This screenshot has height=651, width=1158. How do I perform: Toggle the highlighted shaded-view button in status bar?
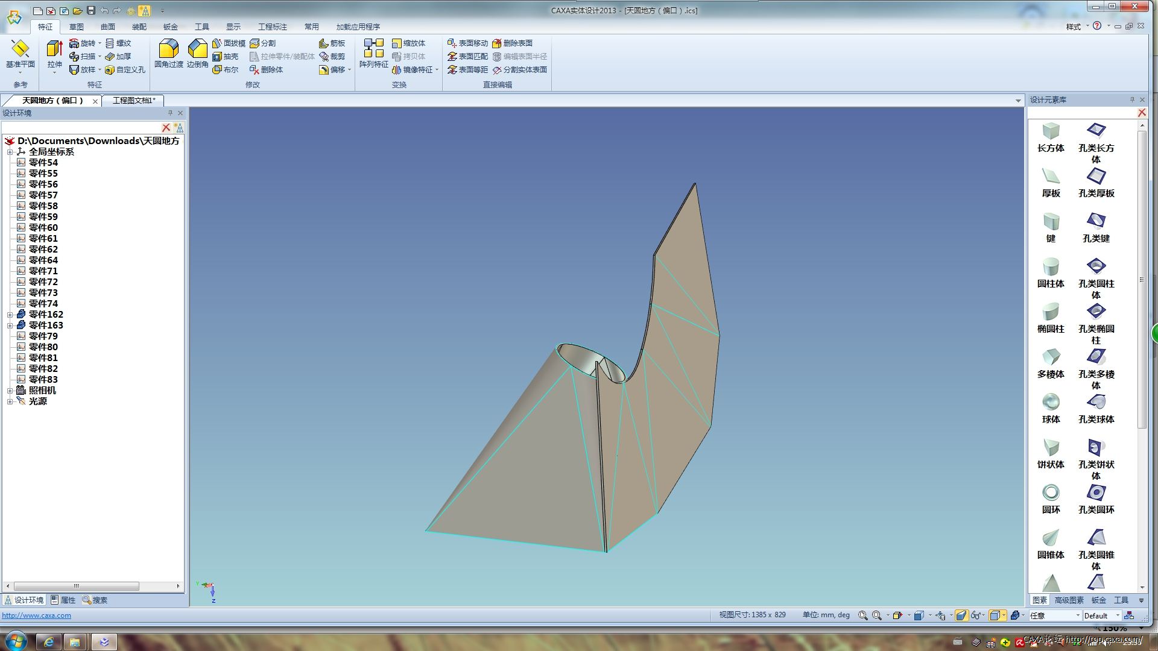(961, 615)
